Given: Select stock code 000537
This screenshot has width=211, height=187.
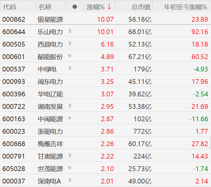Looking at the screenshot, I should point(14,69).
